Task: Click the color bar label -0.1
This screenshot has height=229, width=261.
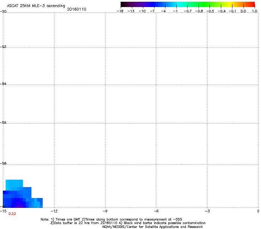Action: (x=232, y=11)
